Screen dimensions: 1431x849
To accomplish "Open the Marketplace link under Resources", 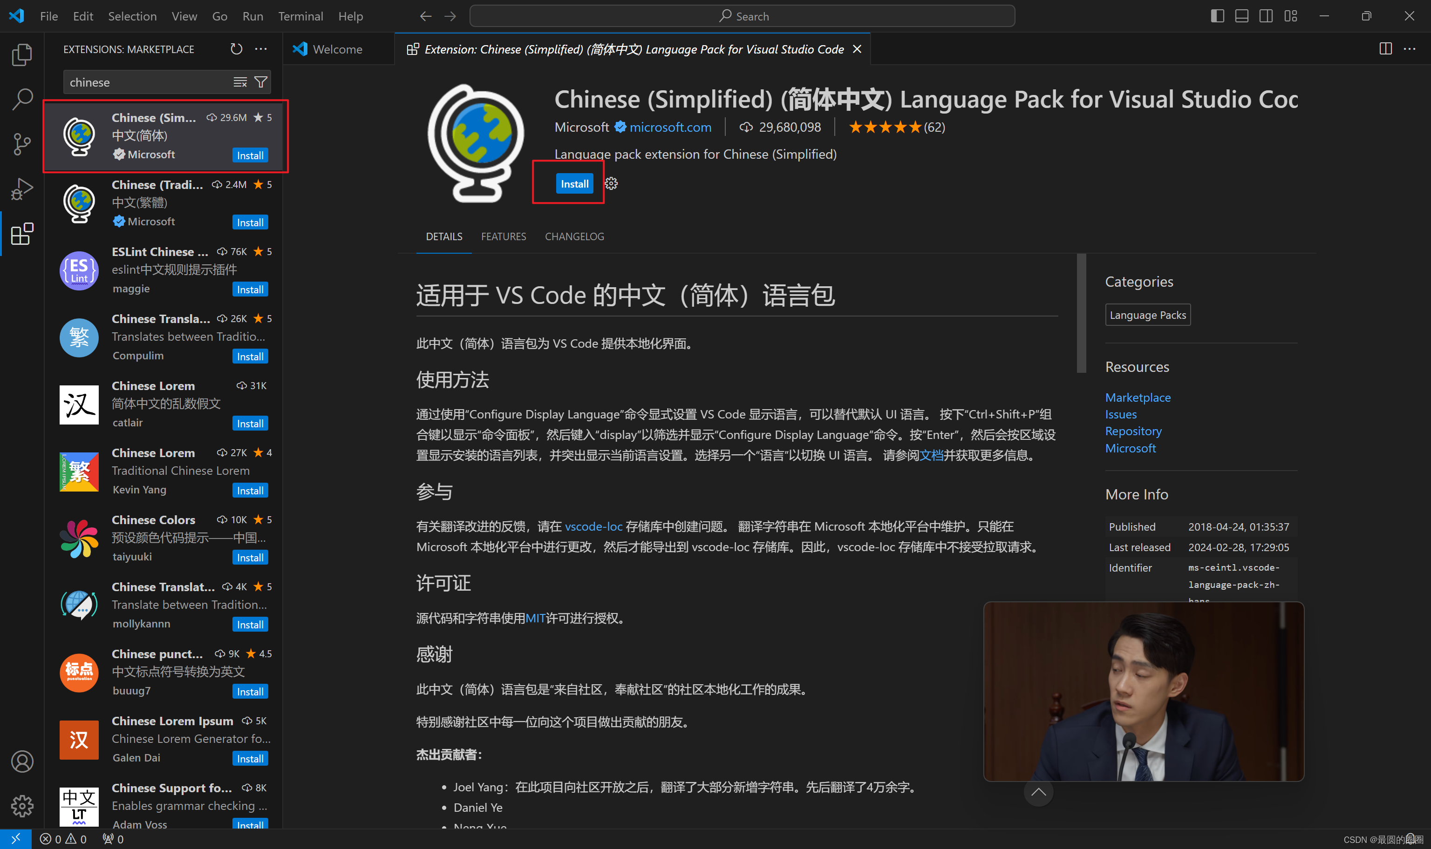I will (1138, 397).
